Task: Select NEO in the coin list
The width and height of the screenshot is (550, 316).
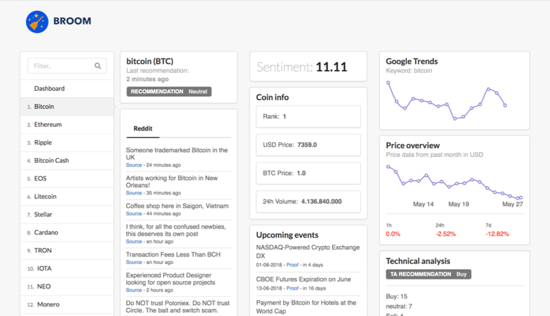Action: [67, 286]
